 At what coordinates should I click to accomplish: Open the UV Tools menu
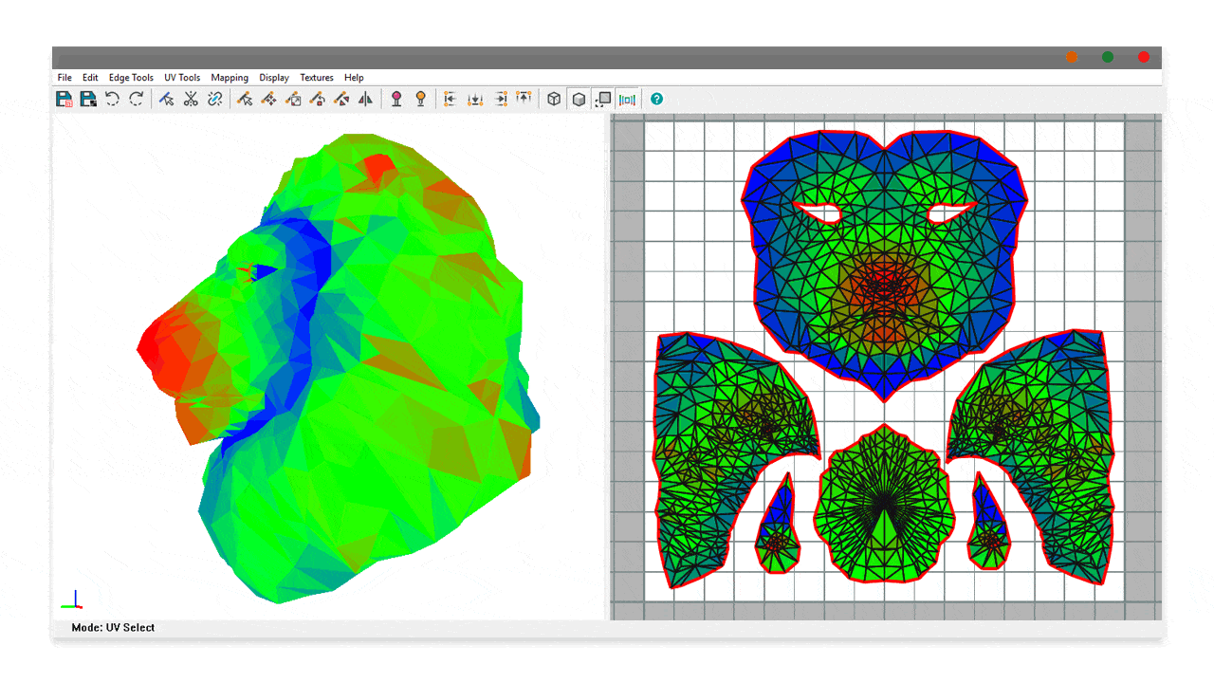[182, 78]
